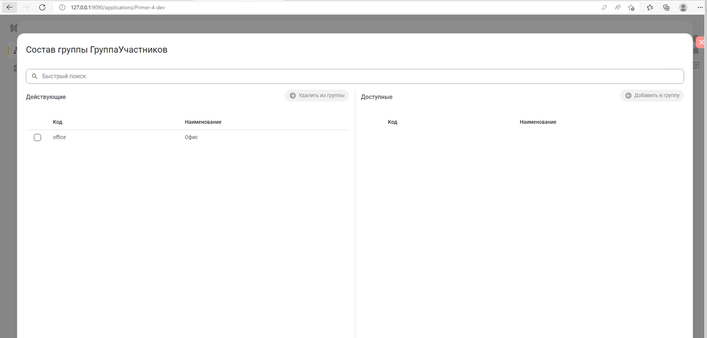Click browser Back arrow
The width and height of the screenshot is (707, 338).
9,8
